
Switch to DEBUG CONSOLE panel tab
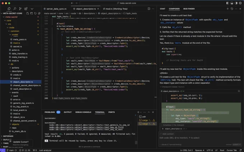[x=83, y=112]
